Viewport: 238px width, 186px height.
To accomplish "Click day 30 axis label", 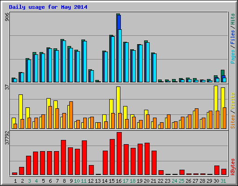I will coord(216,181).
